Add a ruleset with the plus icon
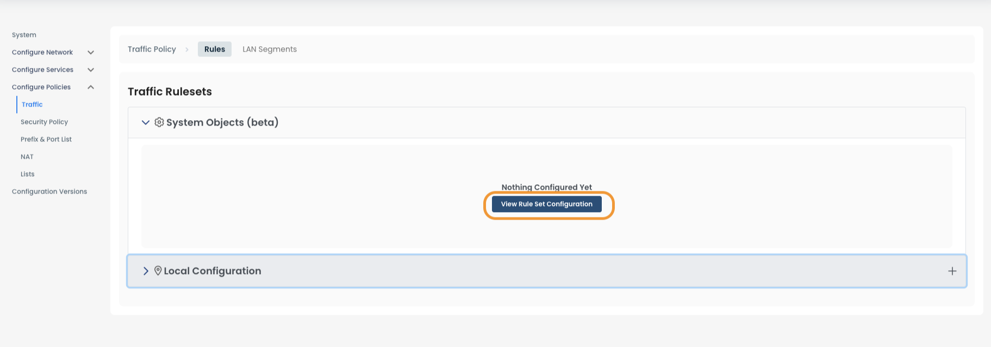 pyautogui.click(x=952, y=271)
